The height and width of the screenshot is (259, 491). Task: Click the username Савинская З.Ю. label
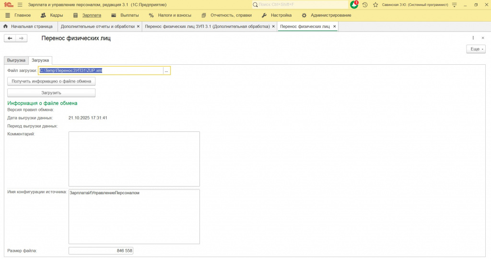click(x=415, y=5)
